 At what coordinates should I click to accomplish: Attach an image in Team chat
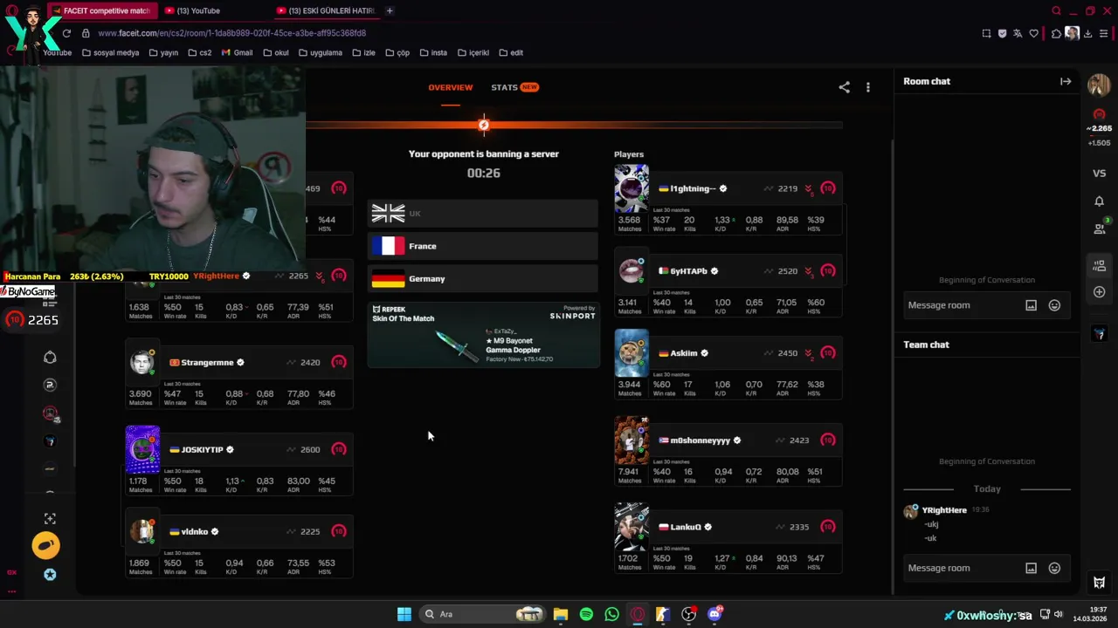(1031, 568)
